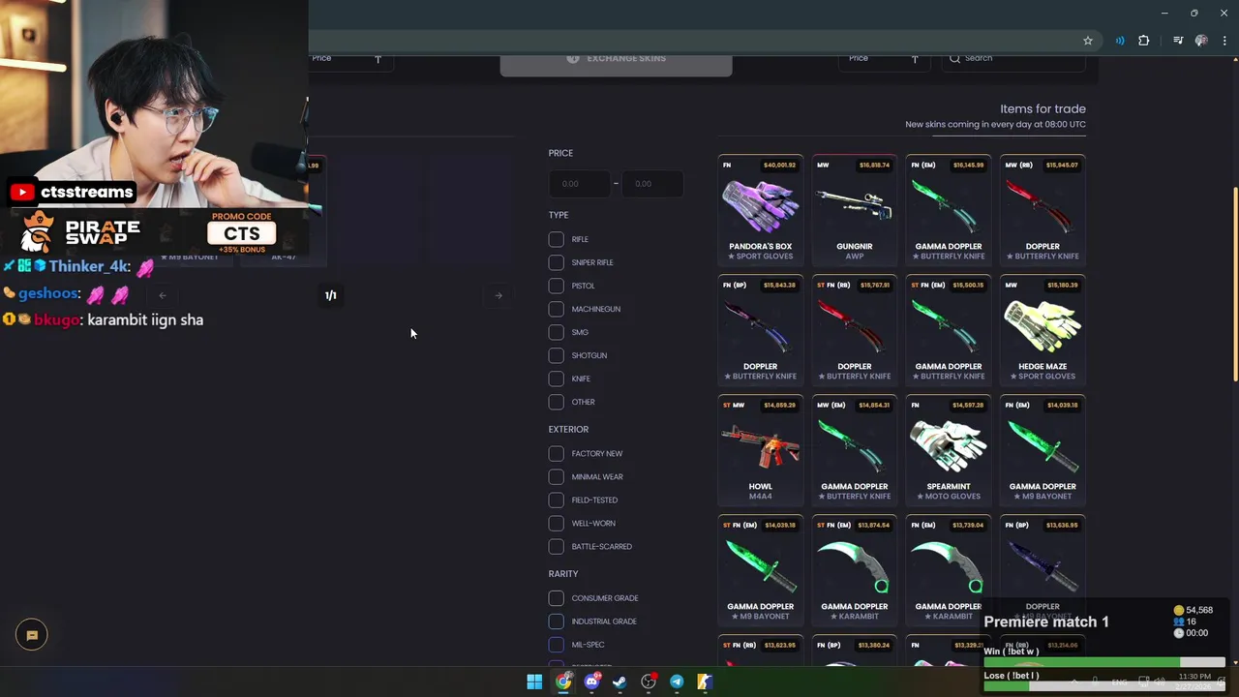Click the search magnifier icon
This screenshot has width=1239, height=697.
954,58
